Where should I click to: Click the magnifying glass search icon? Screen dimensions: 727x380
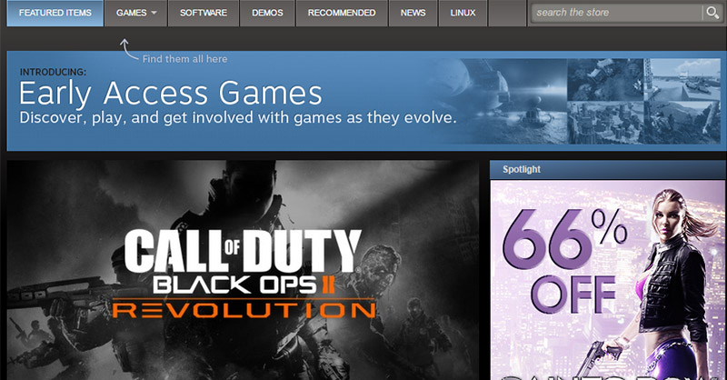(712, 13)
